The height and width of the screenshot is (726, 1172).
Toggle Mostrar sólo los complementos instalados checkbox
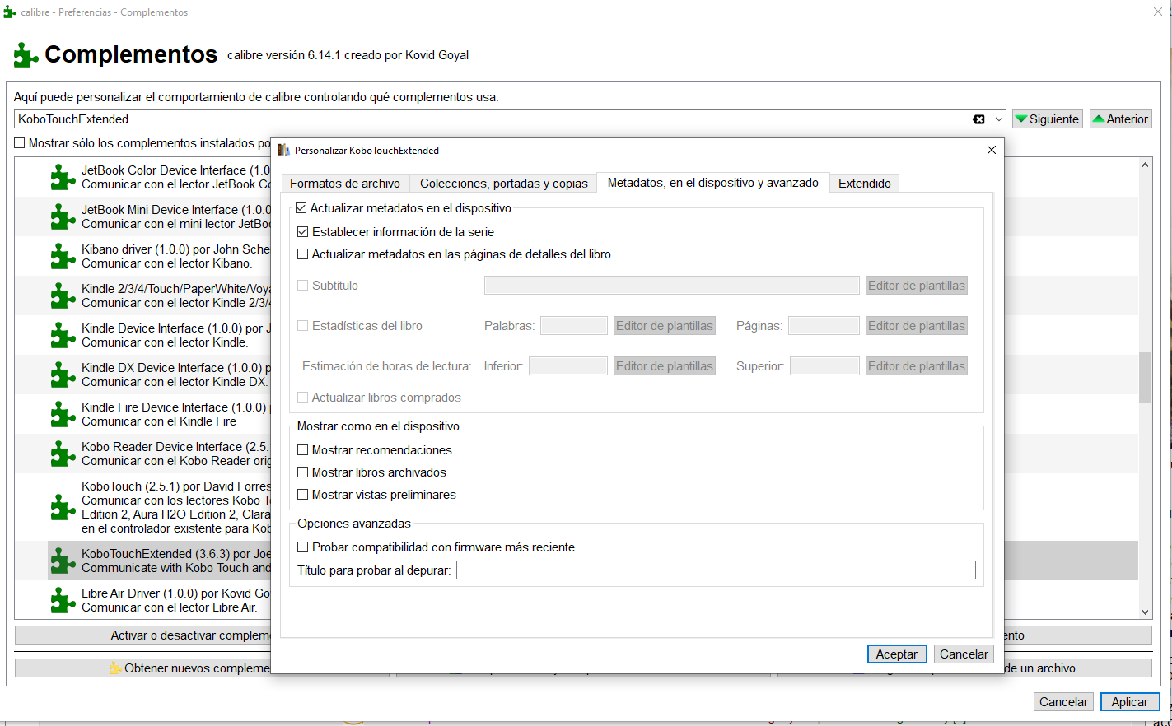click(20, 143)
